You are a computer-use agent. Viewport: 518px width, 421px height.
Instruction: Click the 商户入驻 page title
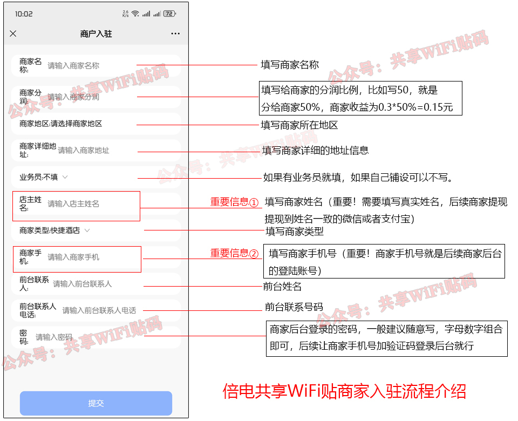click(96, 33)
